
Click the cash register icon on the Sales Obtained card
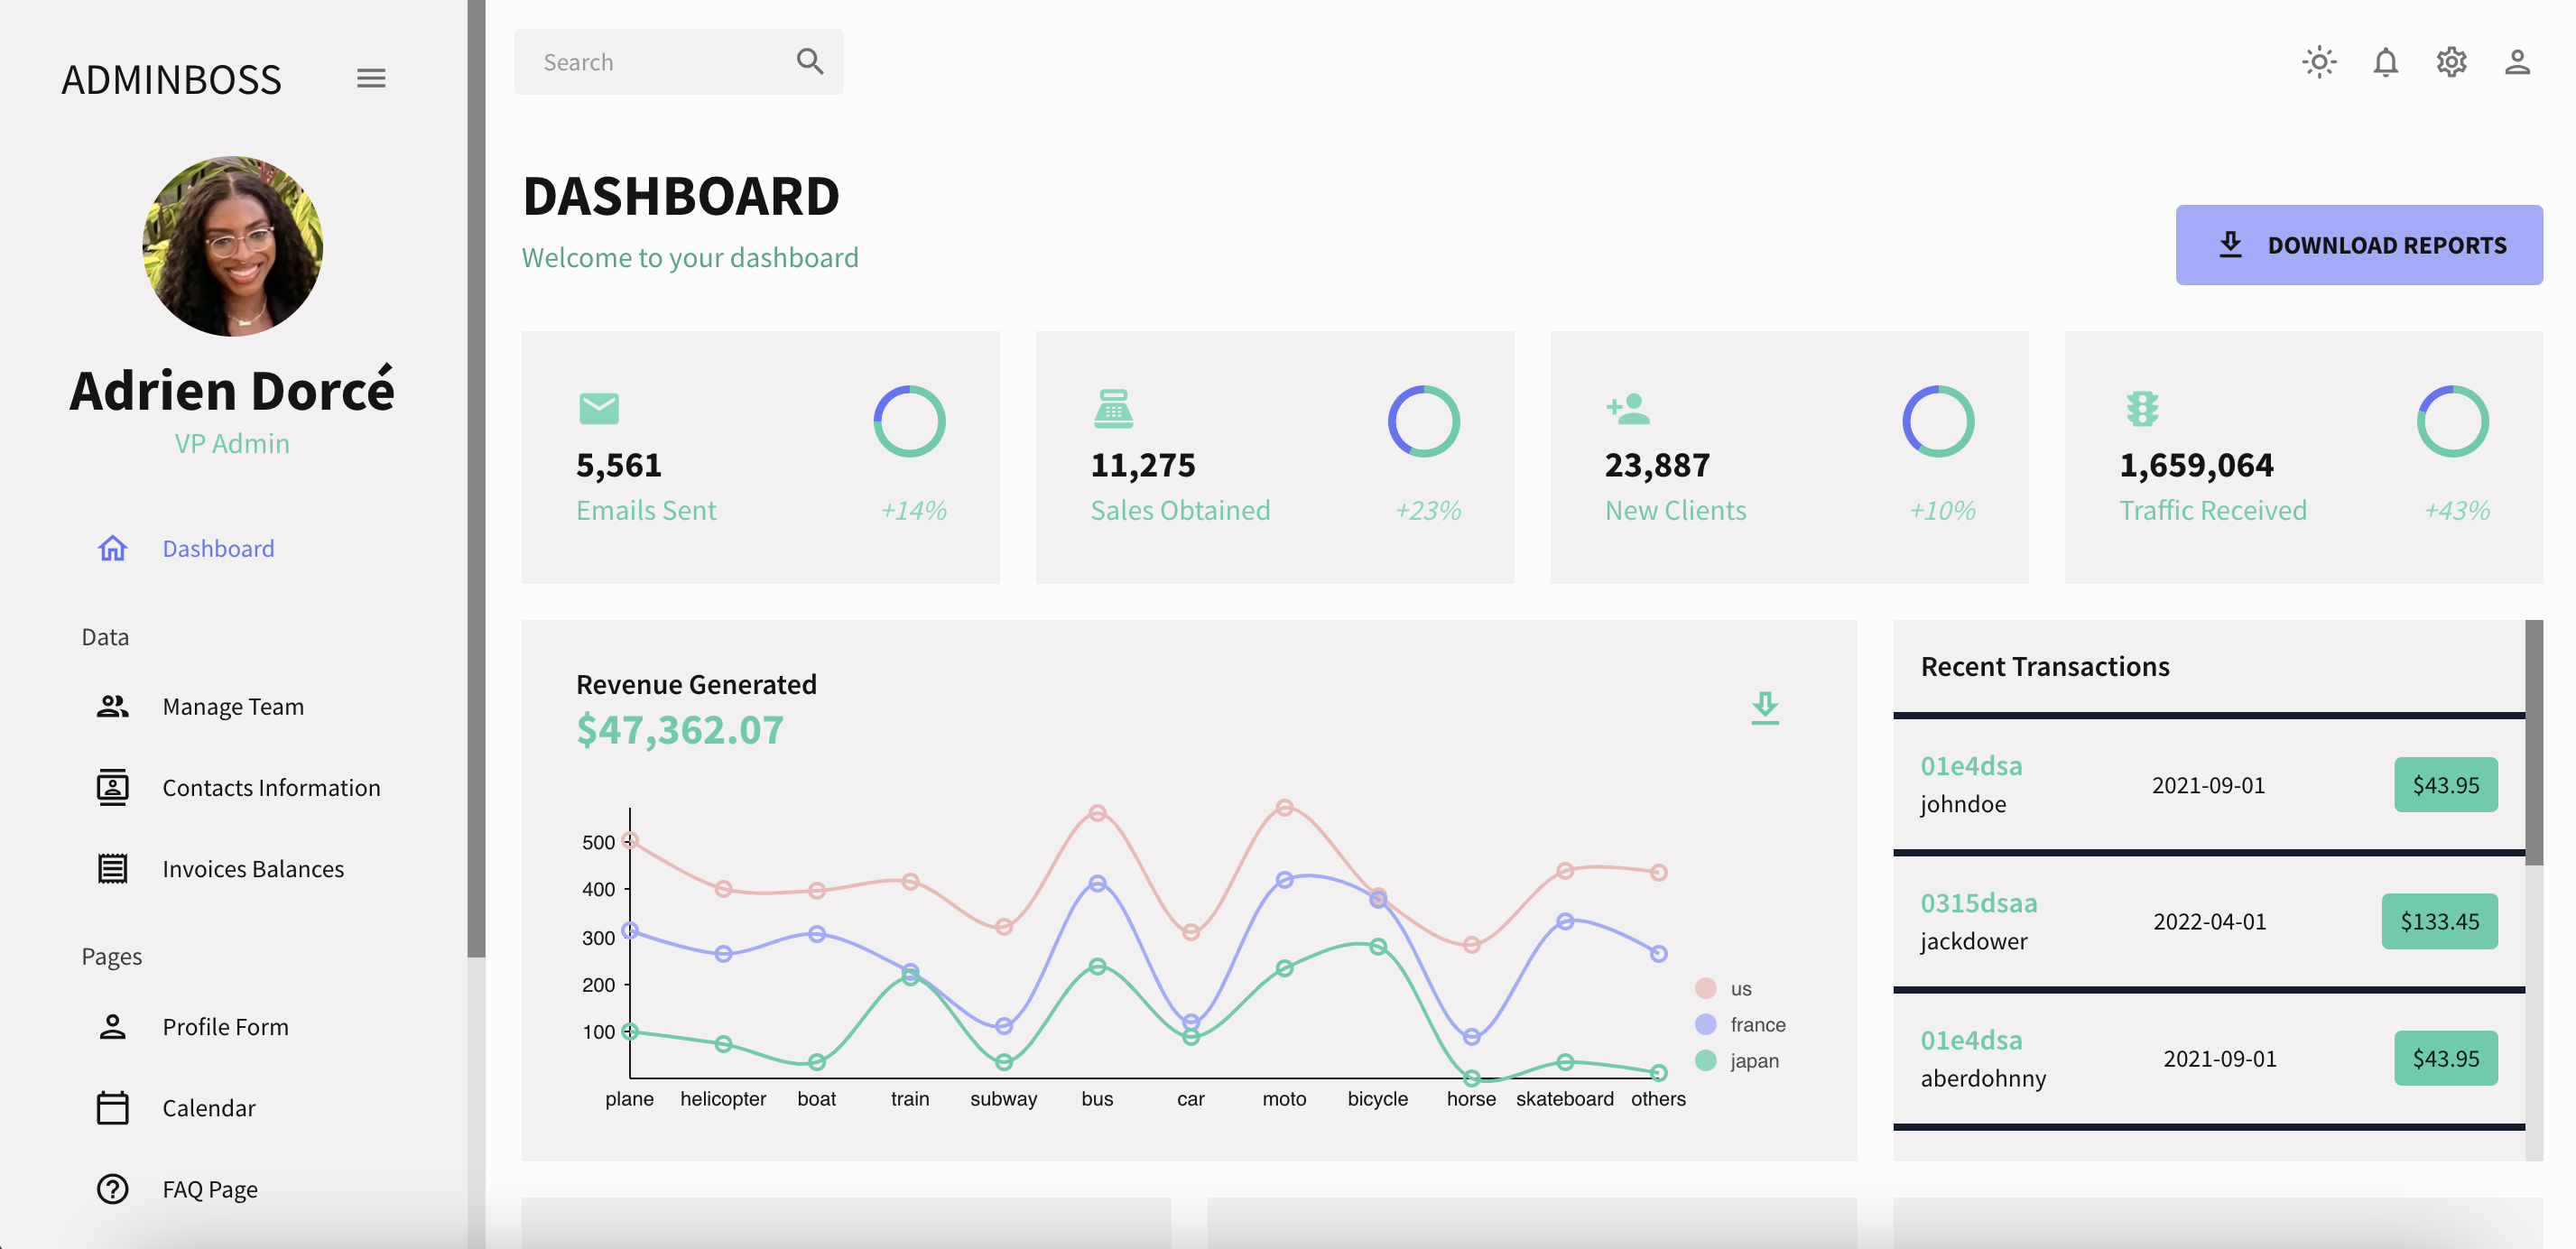tap(1113, 408)
